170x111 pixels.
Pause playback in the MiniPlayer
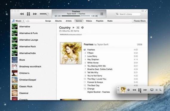tap(140, 90)
